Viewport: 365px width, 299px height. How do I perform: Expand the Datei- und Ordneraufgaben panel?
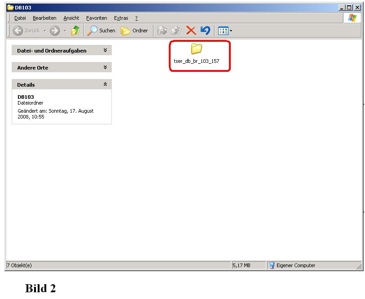pyautogui.click(x=105, y=51)
